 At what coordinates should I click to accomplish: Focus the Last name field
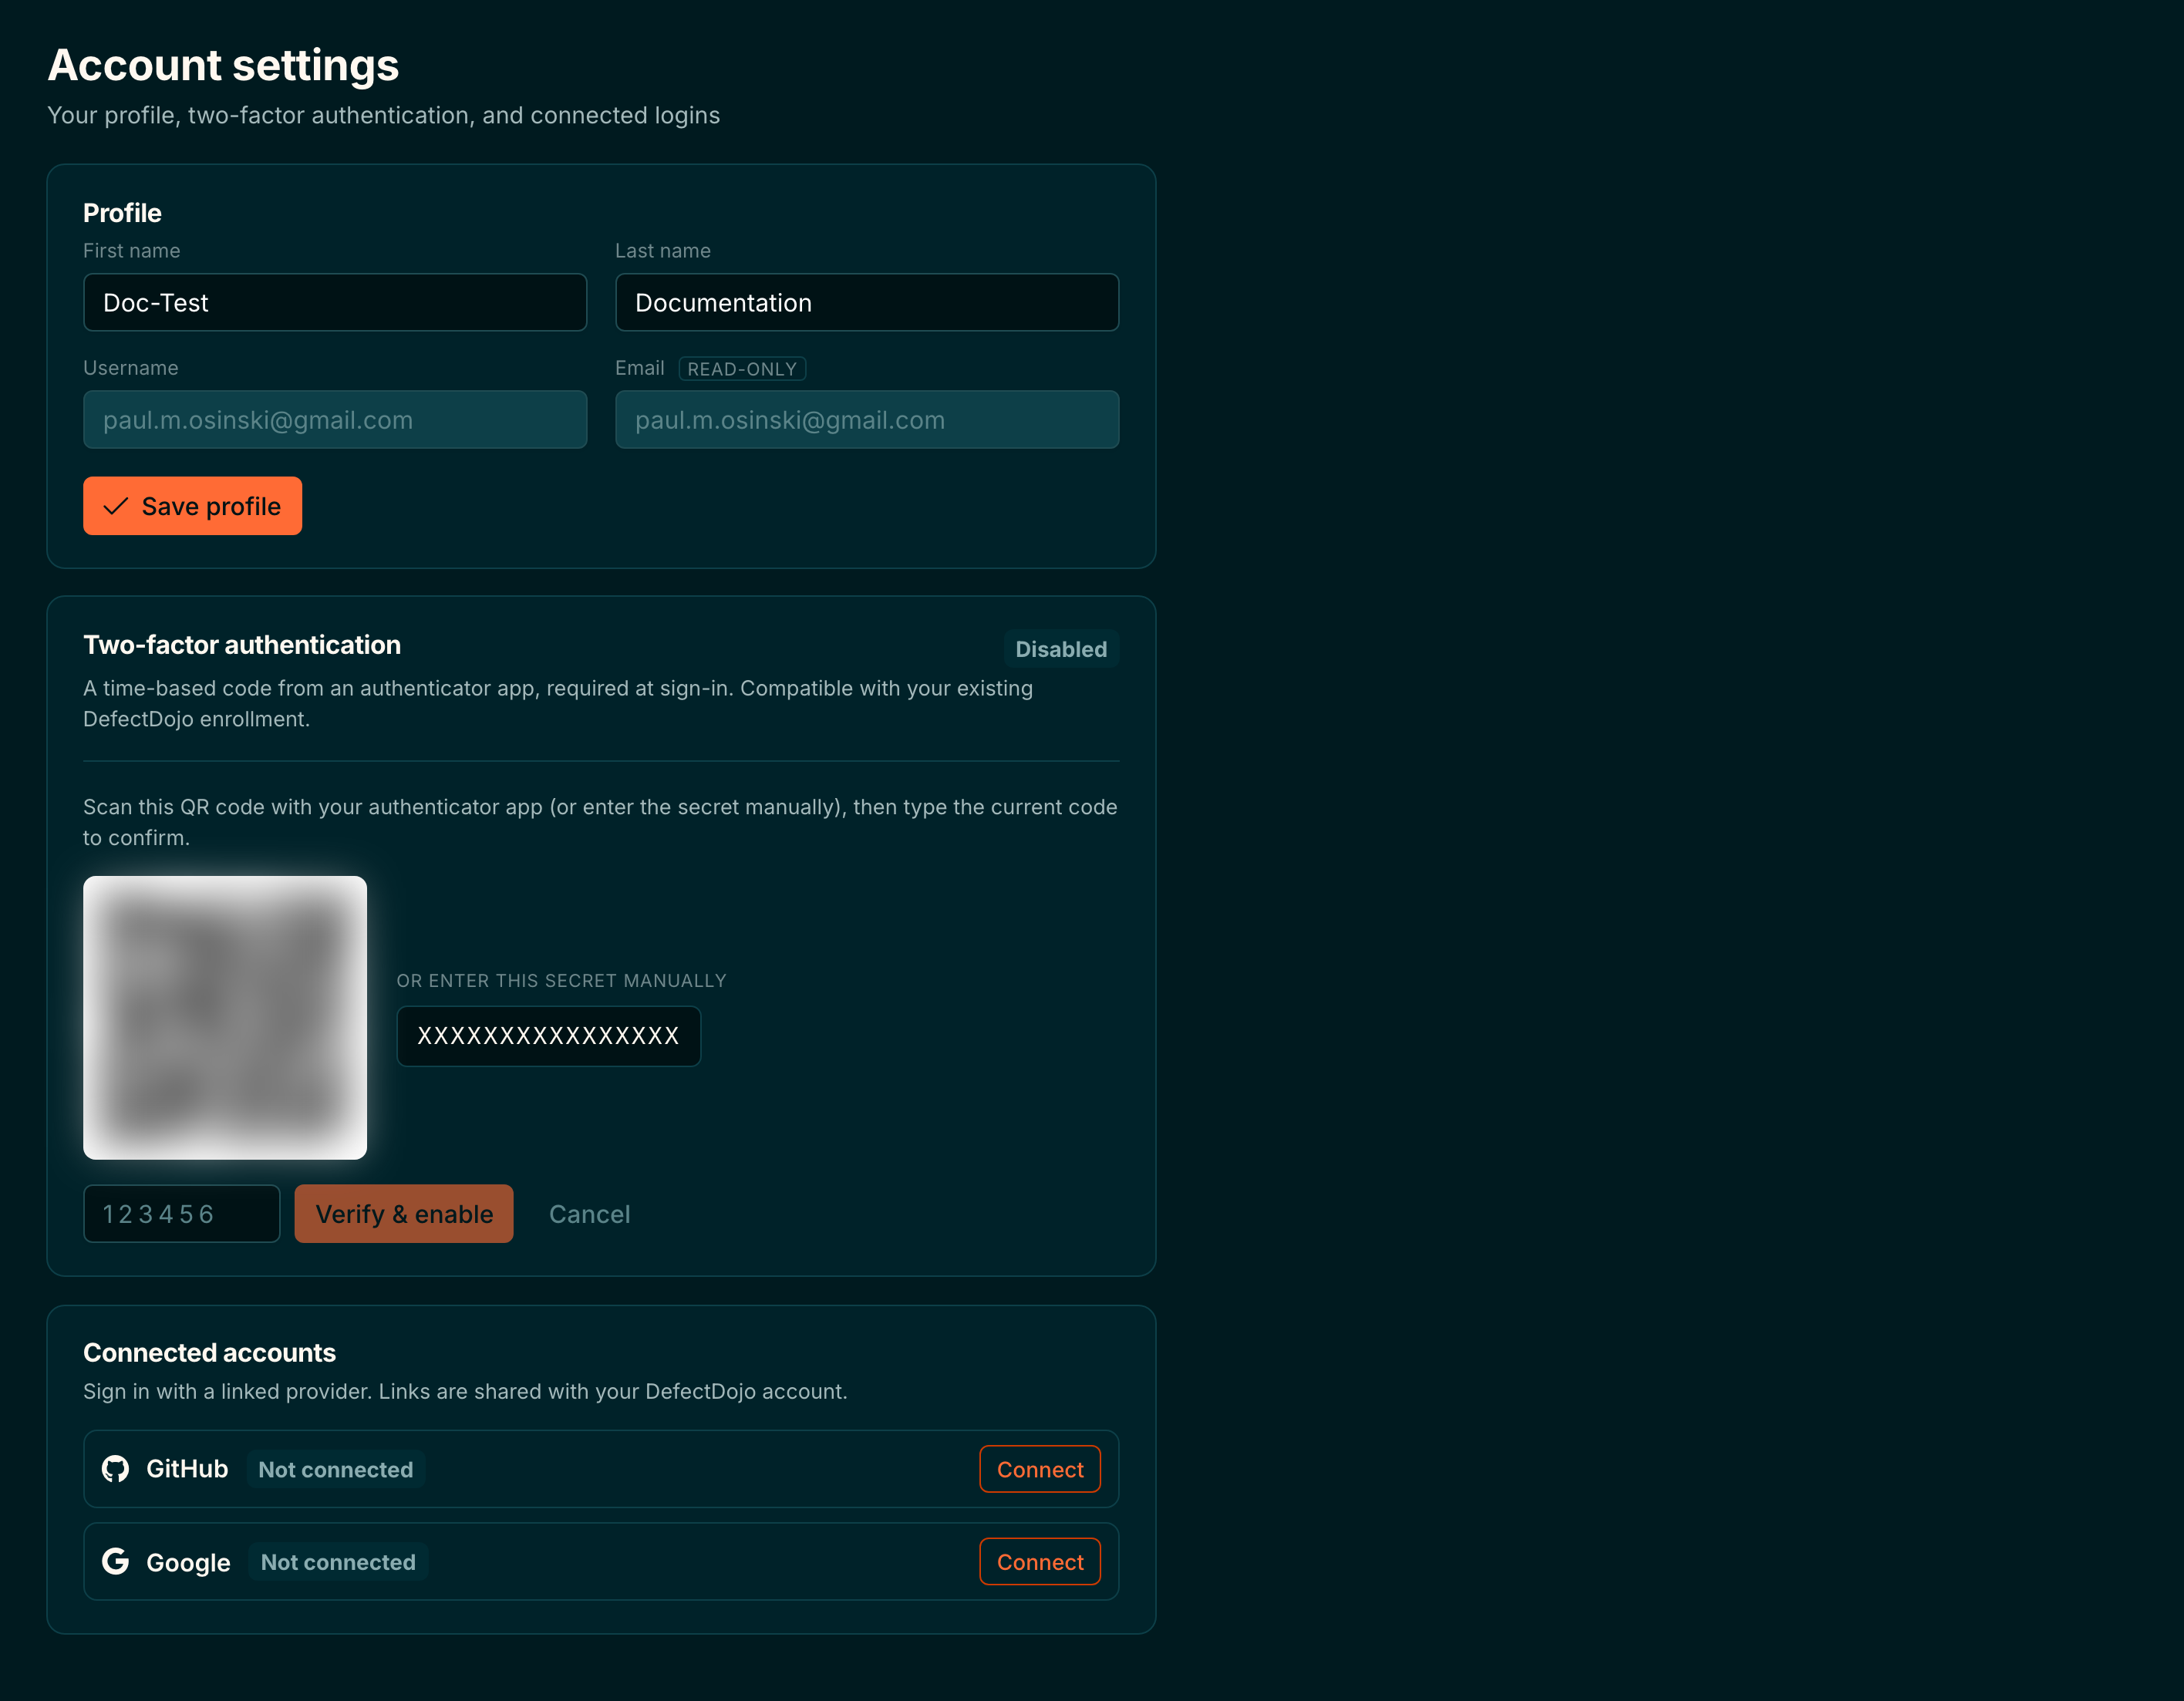(867, 302)
